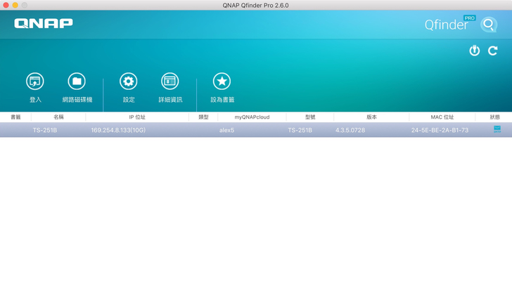Sort devices by the 版本 column header
The height and width of the screenshot is (288, 512).
[371, 117]
